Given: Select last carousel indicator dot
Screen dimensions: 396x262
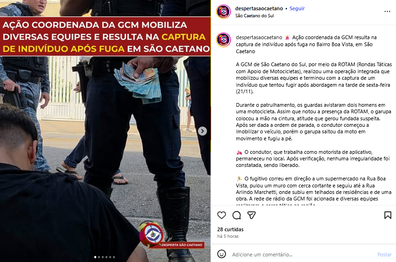Looking at the screenshot, I should [x=114, y=257].
